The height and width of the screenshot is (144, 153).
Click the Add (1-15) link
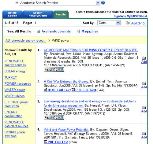(138, 23)
